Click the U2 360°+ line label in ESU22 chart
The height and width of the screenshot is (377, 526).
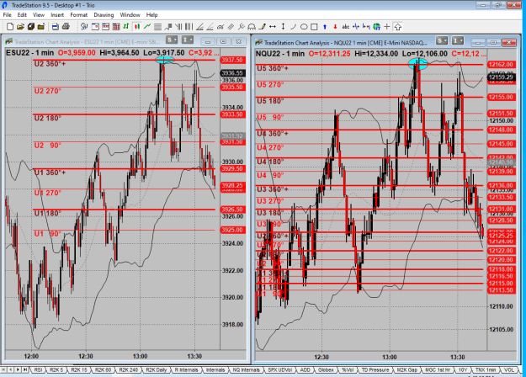click(50, 64)
